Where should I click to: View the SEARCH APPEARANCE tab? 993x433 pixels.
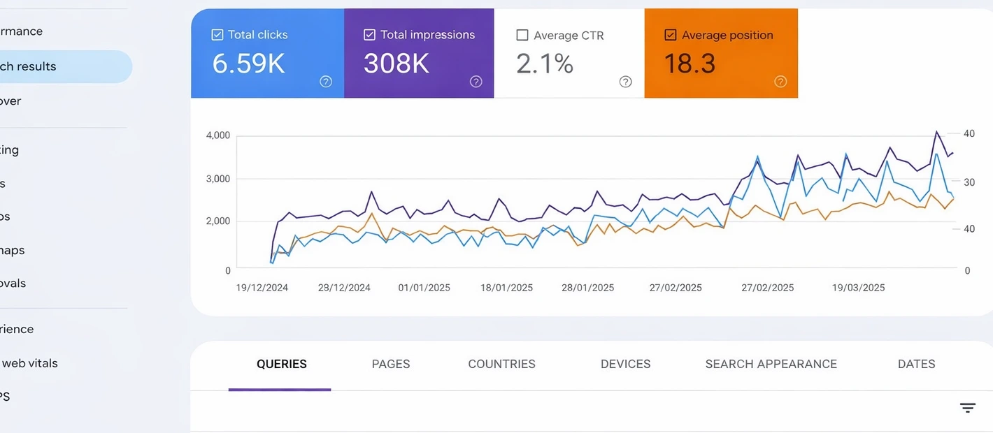pos(771,364)
